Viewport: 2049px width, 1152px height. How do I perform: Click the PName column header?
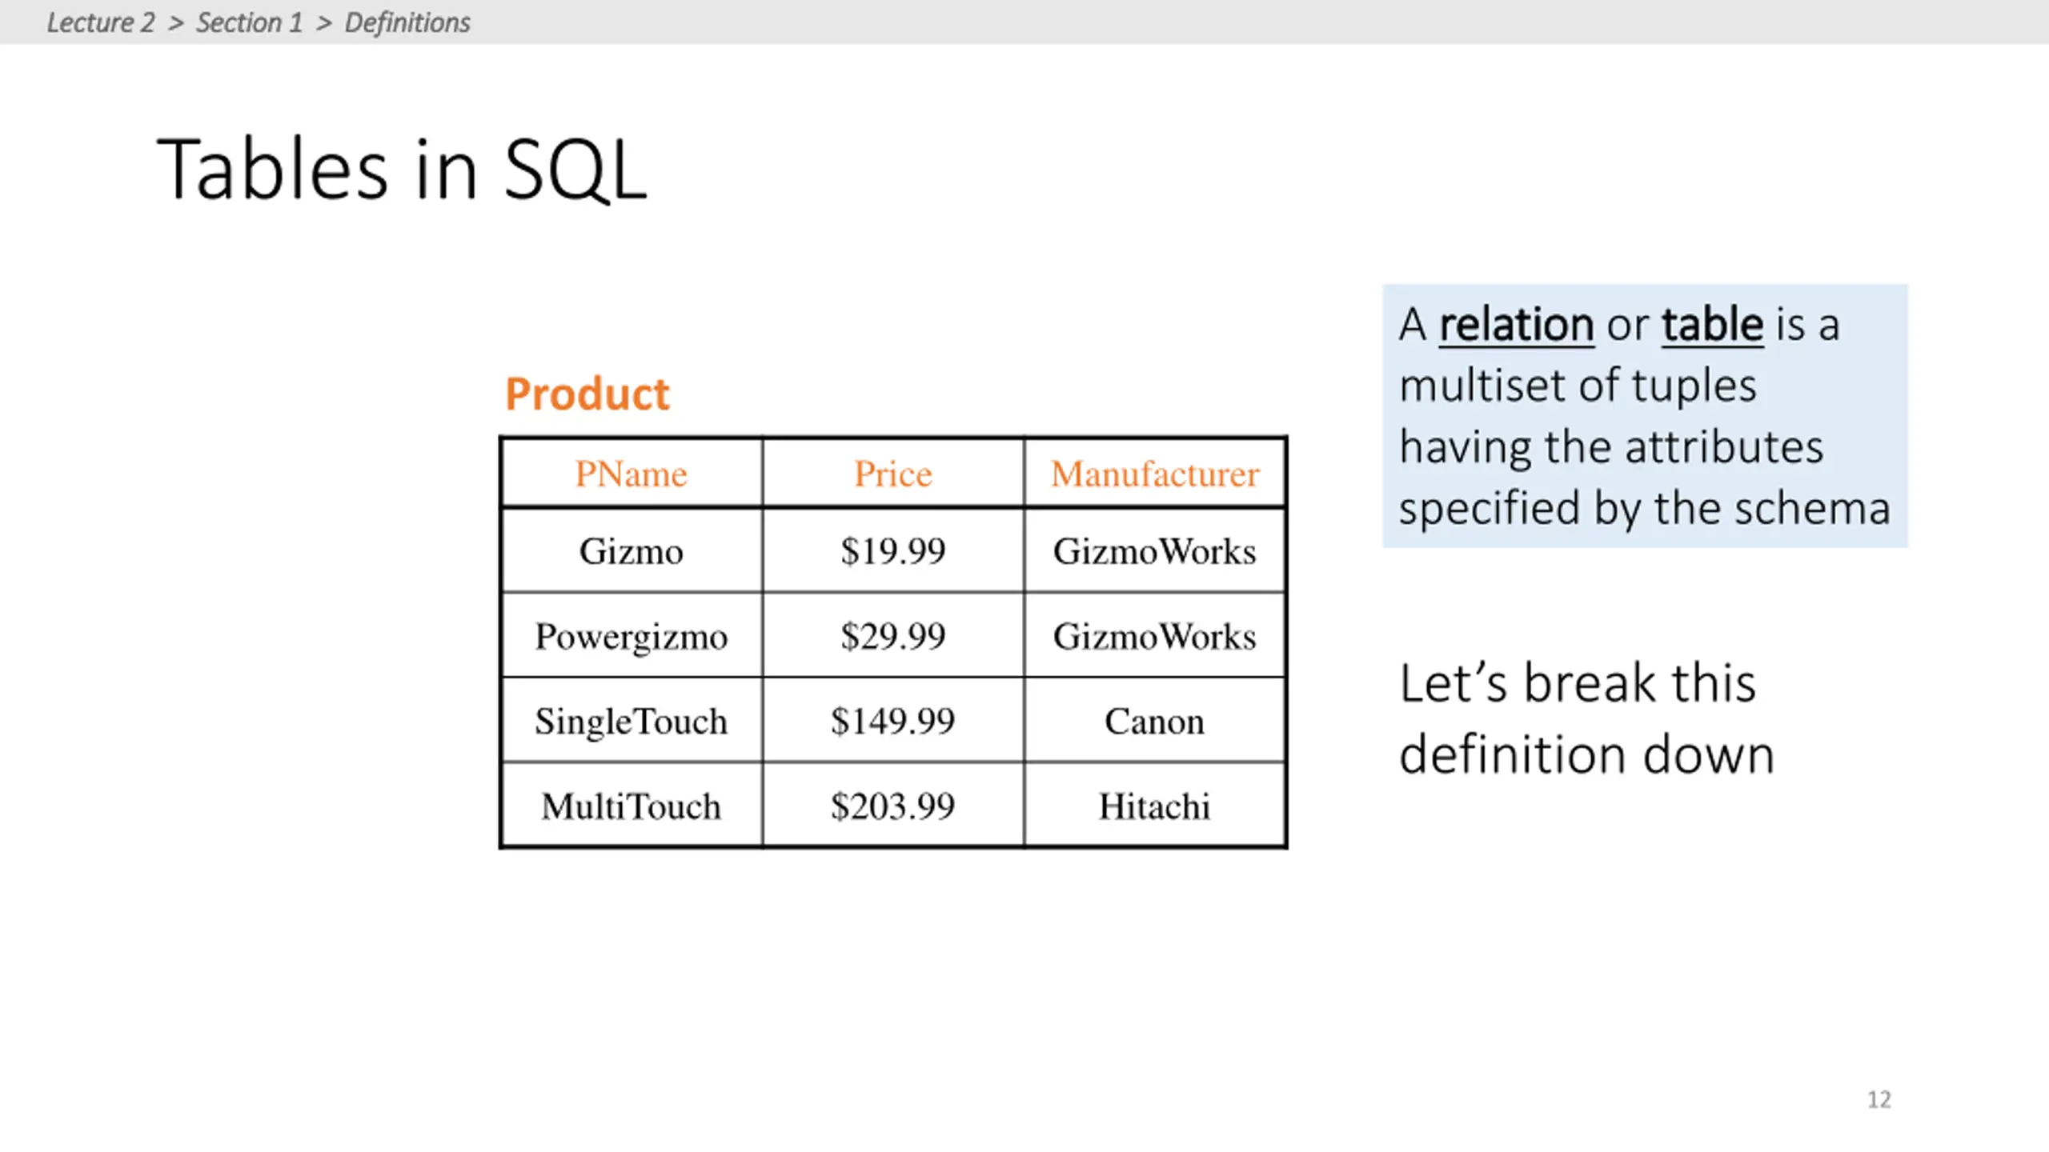[x=632, y=473]
